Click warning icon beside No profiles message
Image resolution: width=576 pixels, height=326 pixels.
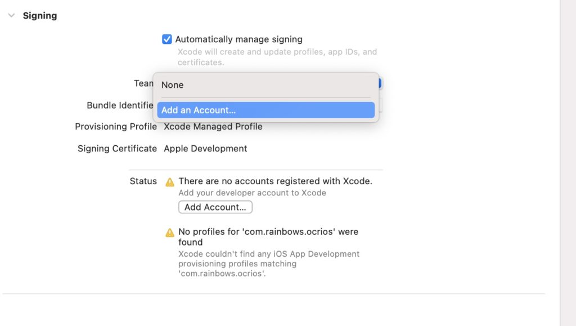click(170, 233)
